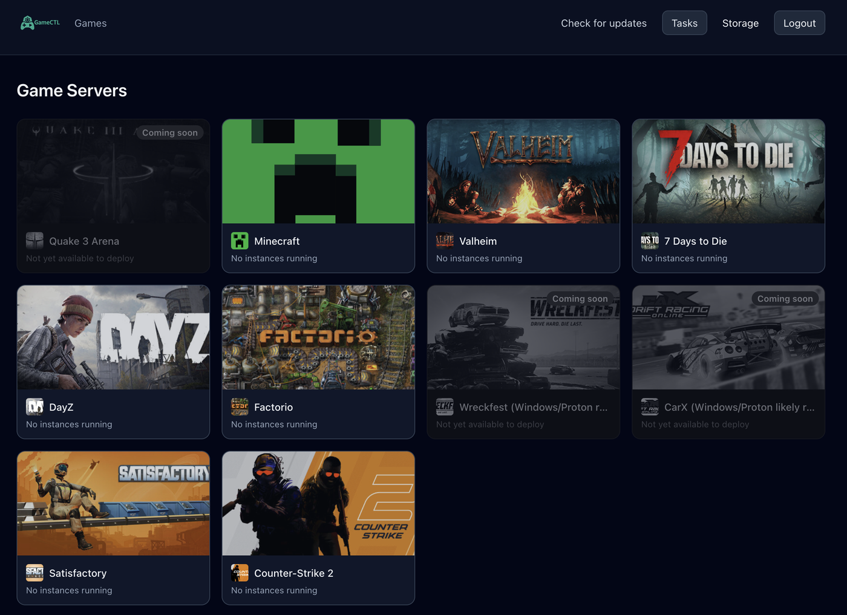Select the Factorio title text
This screenshot has width=847, height=615.
(x=273, y=408)
